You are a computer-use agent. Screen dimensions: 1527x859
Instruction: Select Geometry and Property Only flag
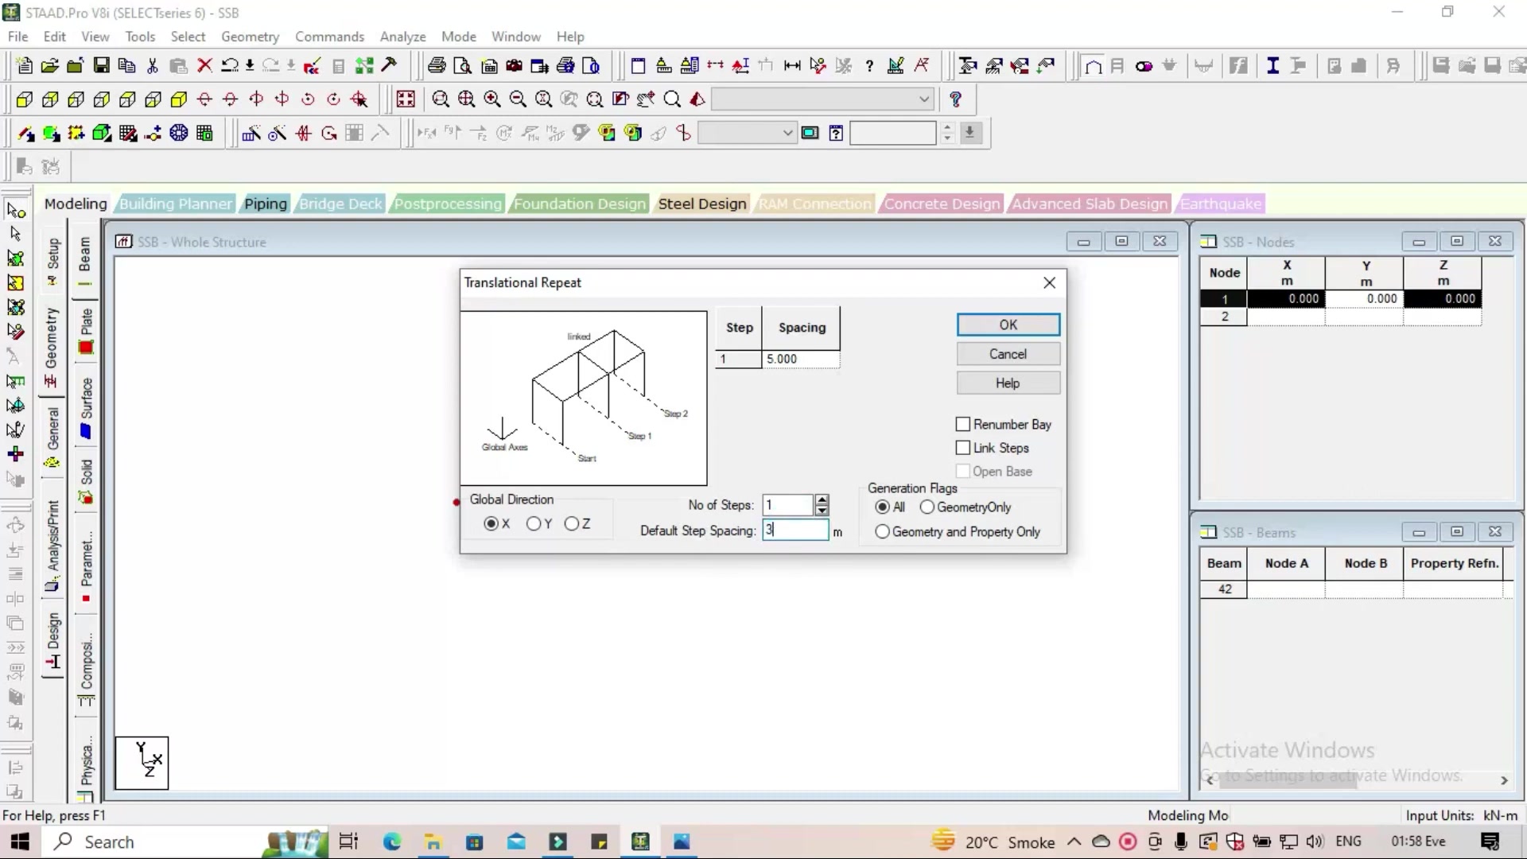pos(882,531)
